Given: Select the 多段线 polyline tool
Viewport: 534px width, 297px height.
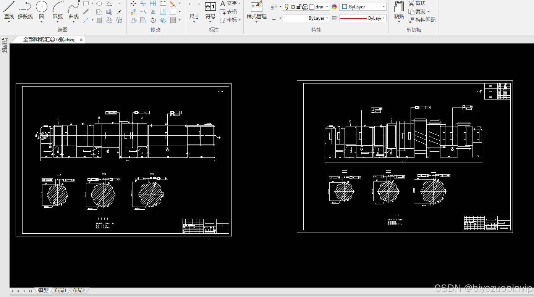Looking at the screenshot, I should [x=25, y=10].
